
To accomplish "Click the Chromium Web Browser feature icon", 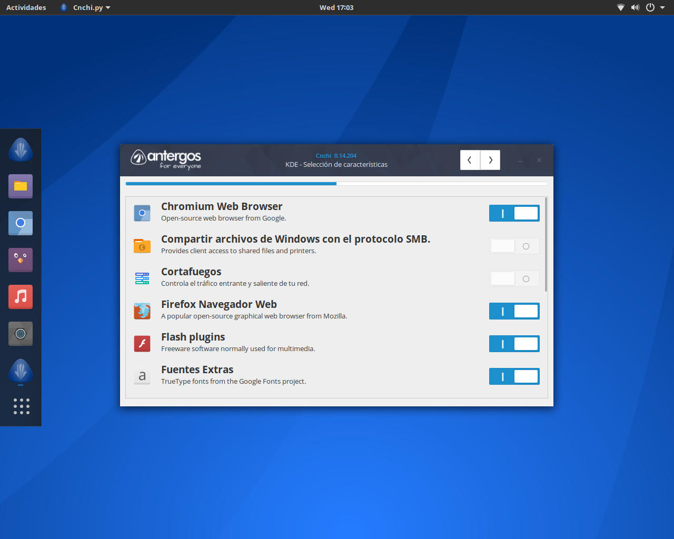I will [142, 213].
